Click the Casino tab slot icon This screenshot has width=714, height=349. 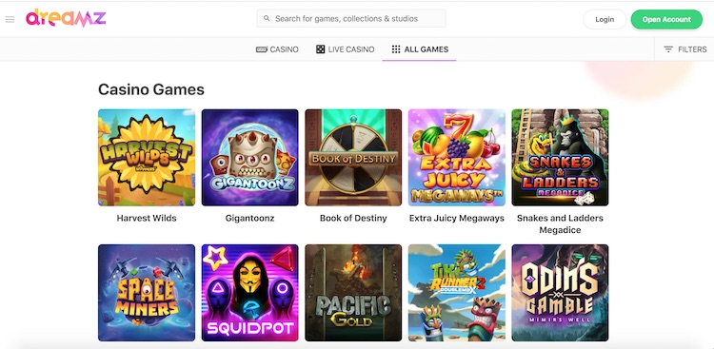[x=262, y=49]
